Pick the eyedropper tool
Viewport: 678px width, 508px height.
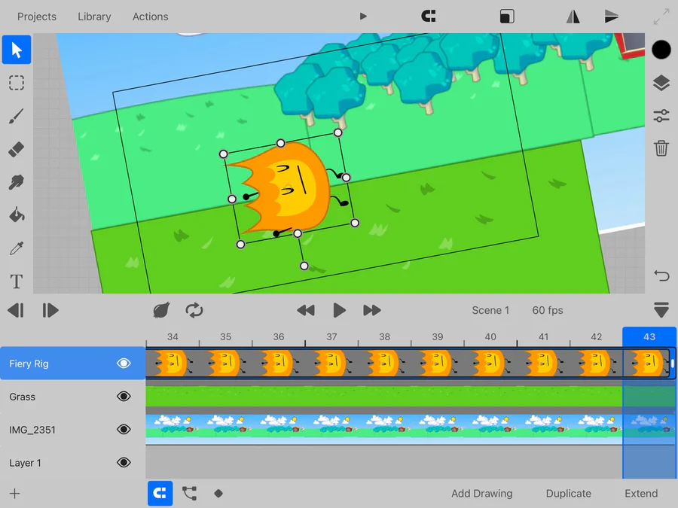click(17, 248)
